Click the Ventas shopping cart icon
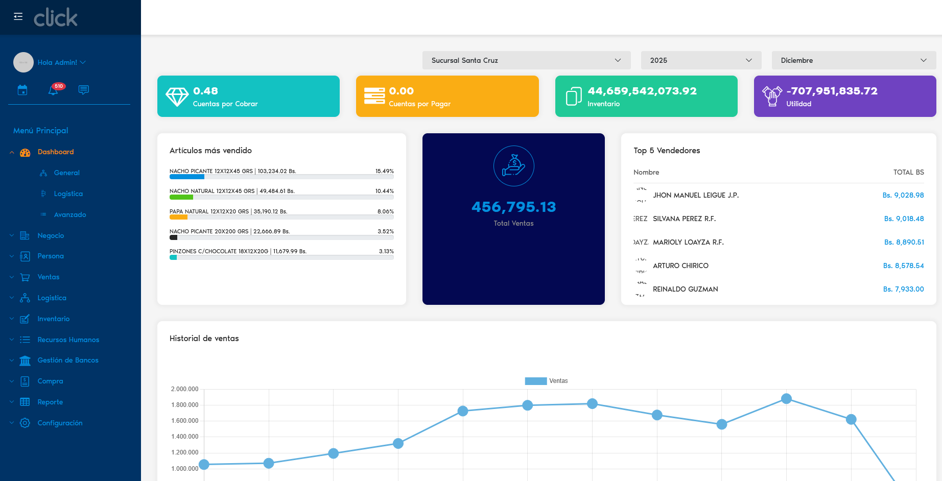Screen dimensions: 942x481 [25, 277]
